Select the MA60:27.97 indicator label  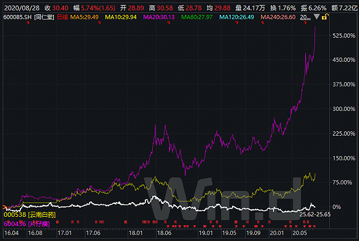(x=197, y=17)
